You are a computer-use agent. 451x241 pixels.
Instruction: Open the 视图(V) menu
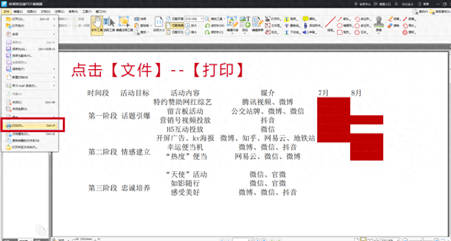pos(32,11)
